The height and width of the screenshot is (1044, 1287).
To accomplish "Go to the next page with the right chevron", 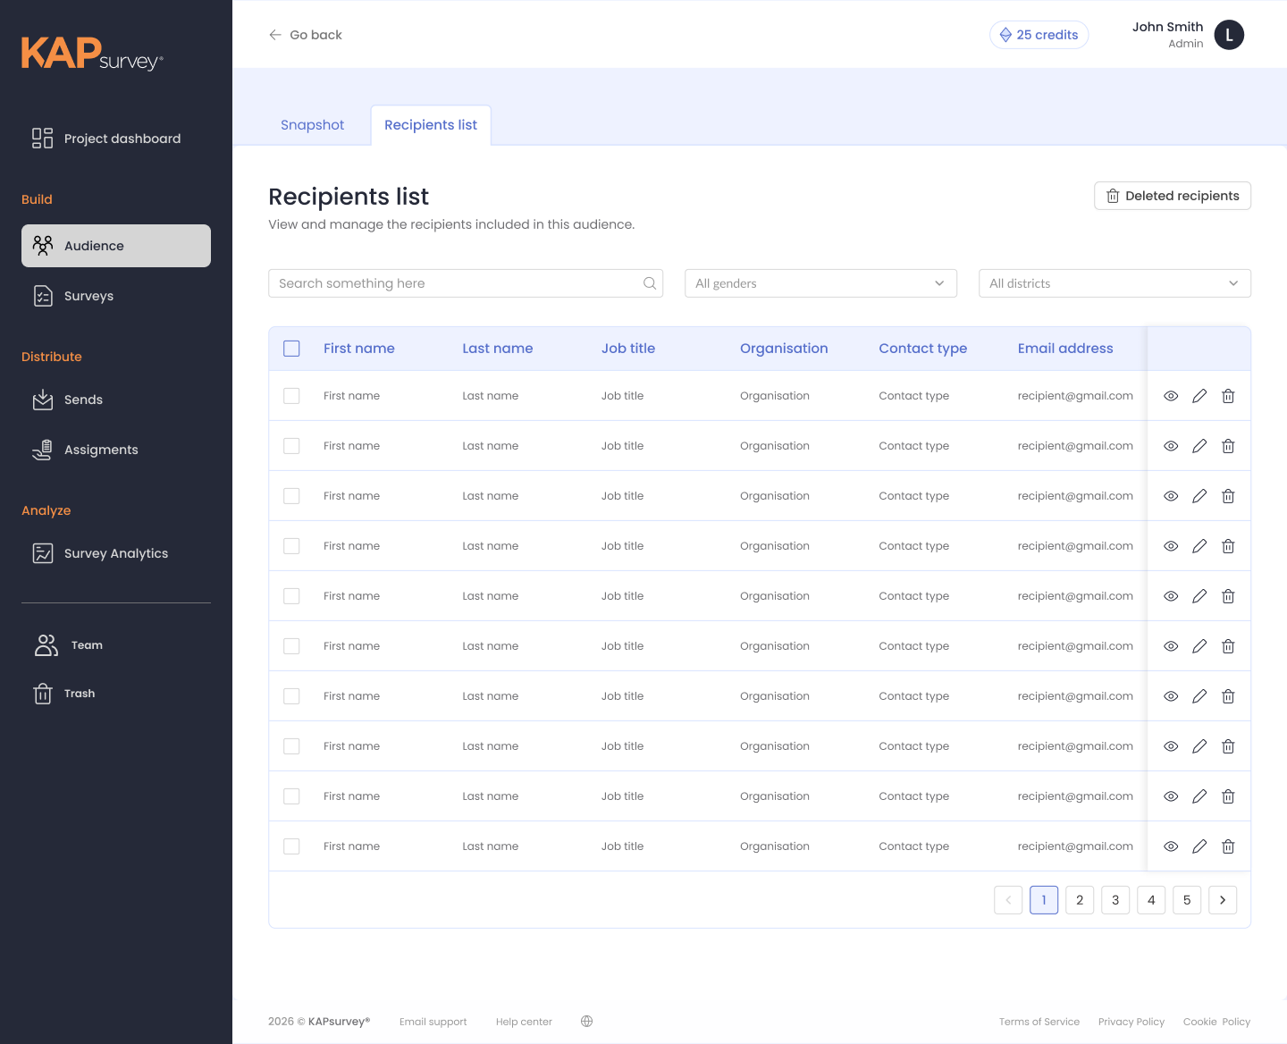I will coord(1223,900).
